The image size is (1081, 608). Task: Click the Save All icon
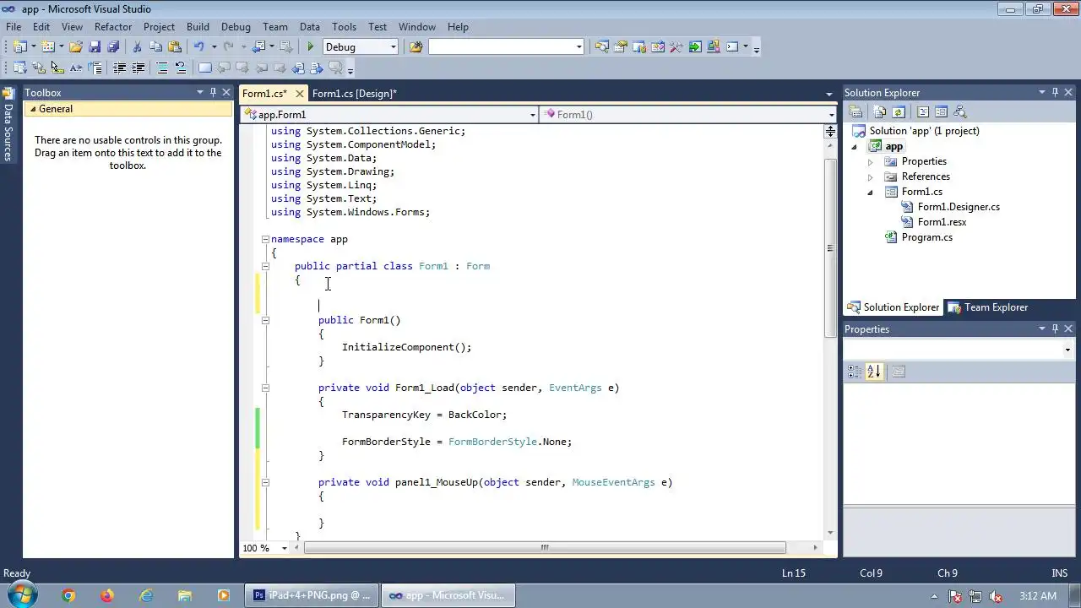pos(113,46)
